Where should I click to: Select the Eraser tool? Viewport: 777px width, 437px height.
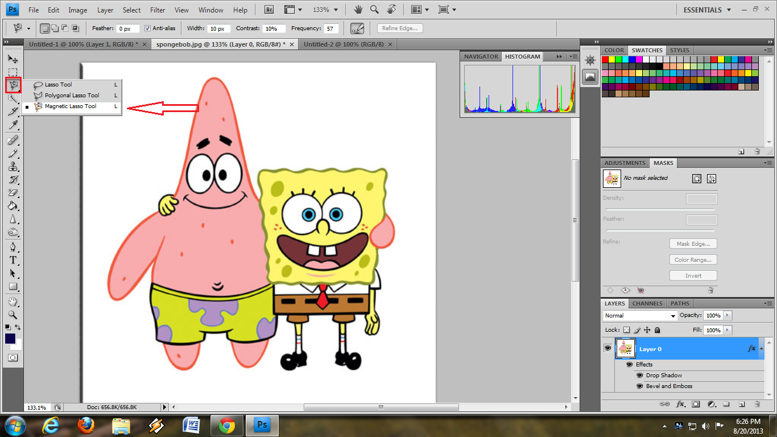(x=13, y=193)
